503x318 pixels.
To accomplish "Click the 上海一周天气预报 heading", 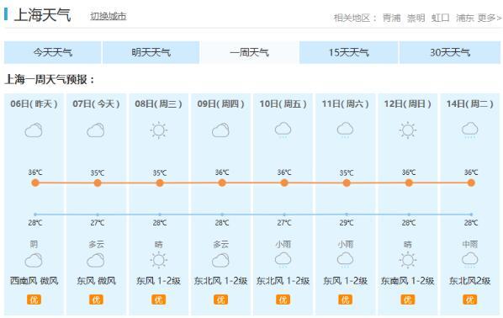I will [x=50, y=79].
